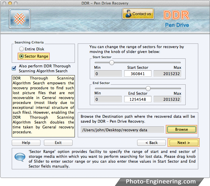Image resolution: width=210 pixels, height=186 pixels.
Task: Click the speech bubble info icon
Action: (20, 157)
